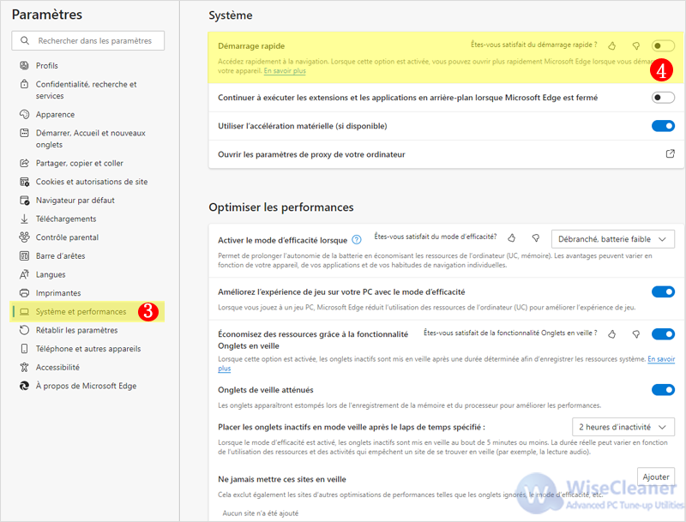Thumbs up for mode d'efficacité feedback

[x=511, y=237]
